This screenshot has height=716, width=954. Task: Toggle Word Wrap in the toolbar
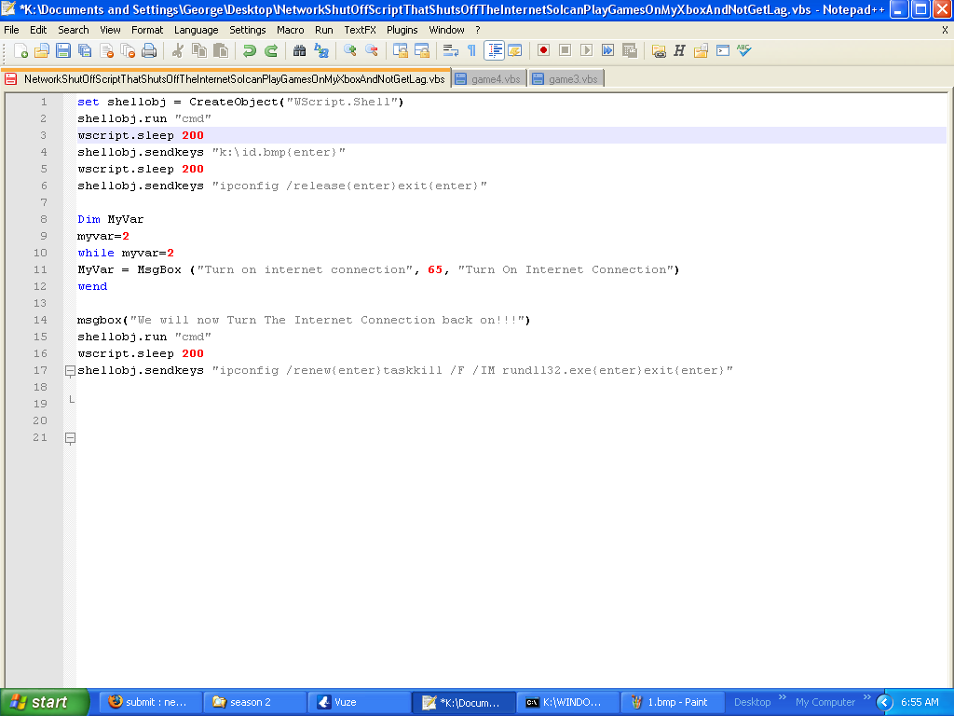(x=450, y=50)
